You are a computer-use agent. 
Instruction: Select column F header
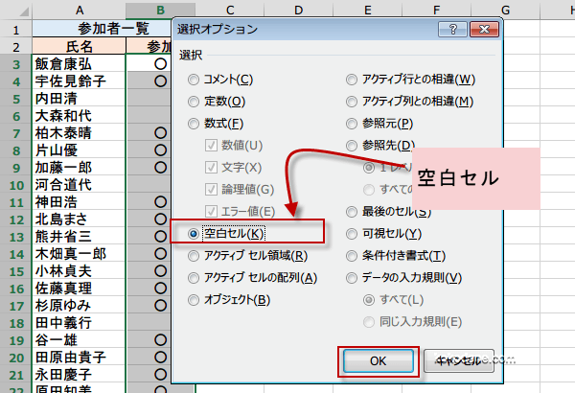[436, 10]
